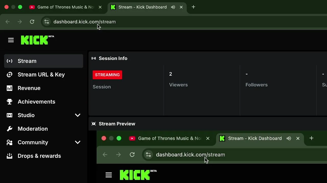Click the Stream Preview video thumbnail
This screenshot has width=327, height=183.
click(212, 157)
